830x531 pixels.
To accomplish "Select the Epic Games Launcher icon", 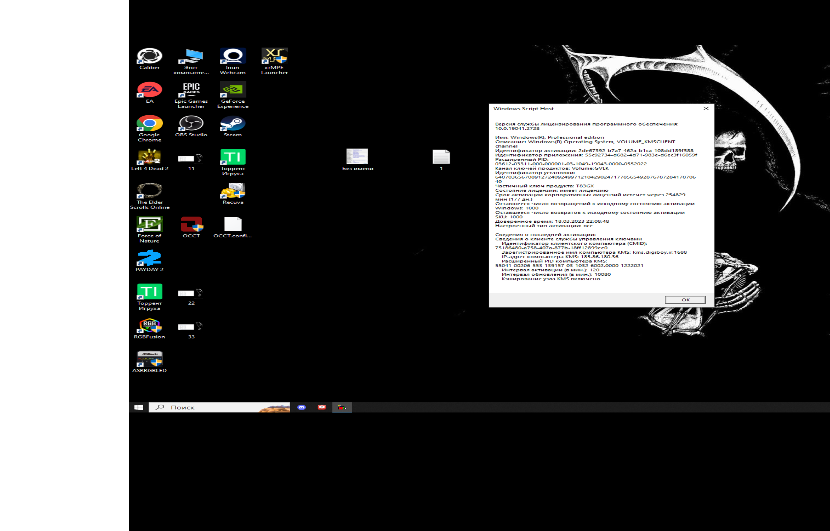I will click(191, 95).
